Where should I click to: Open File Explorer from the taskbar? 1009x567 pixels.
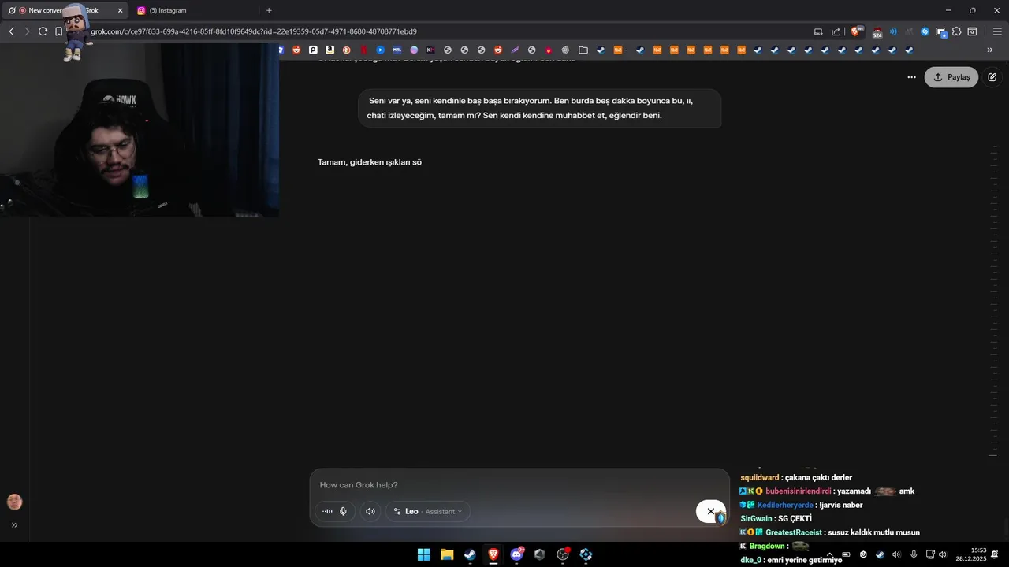pos(447,554)
